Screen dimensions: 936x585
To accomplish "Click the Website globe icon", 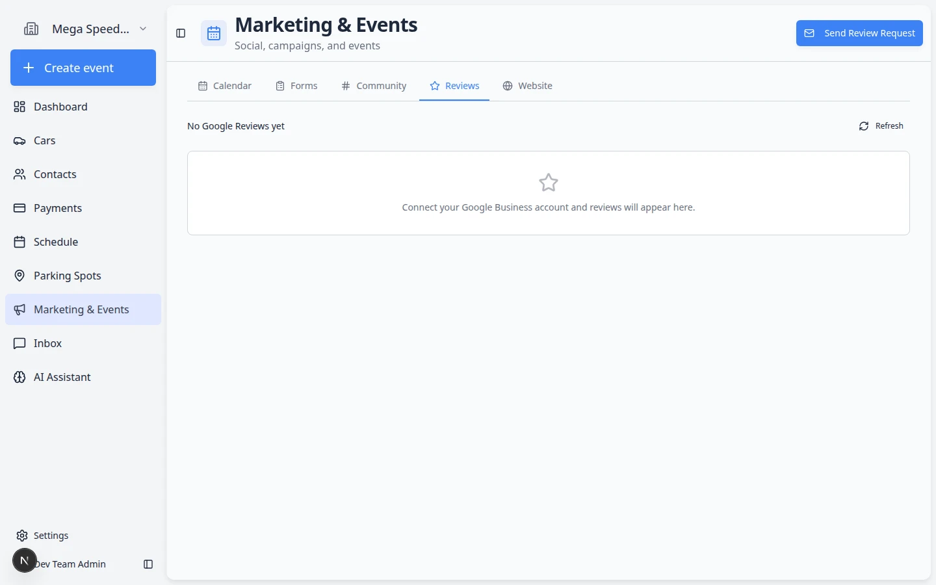I will point(508,86).
